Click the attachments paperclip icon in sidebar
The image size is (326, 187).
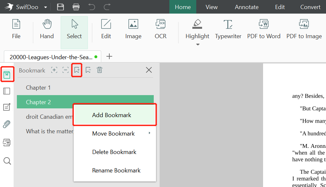point(7,124)
